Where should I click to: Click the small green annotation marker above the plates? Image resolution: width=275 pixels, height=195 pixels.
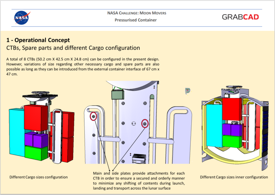click(x=188, y=90)
